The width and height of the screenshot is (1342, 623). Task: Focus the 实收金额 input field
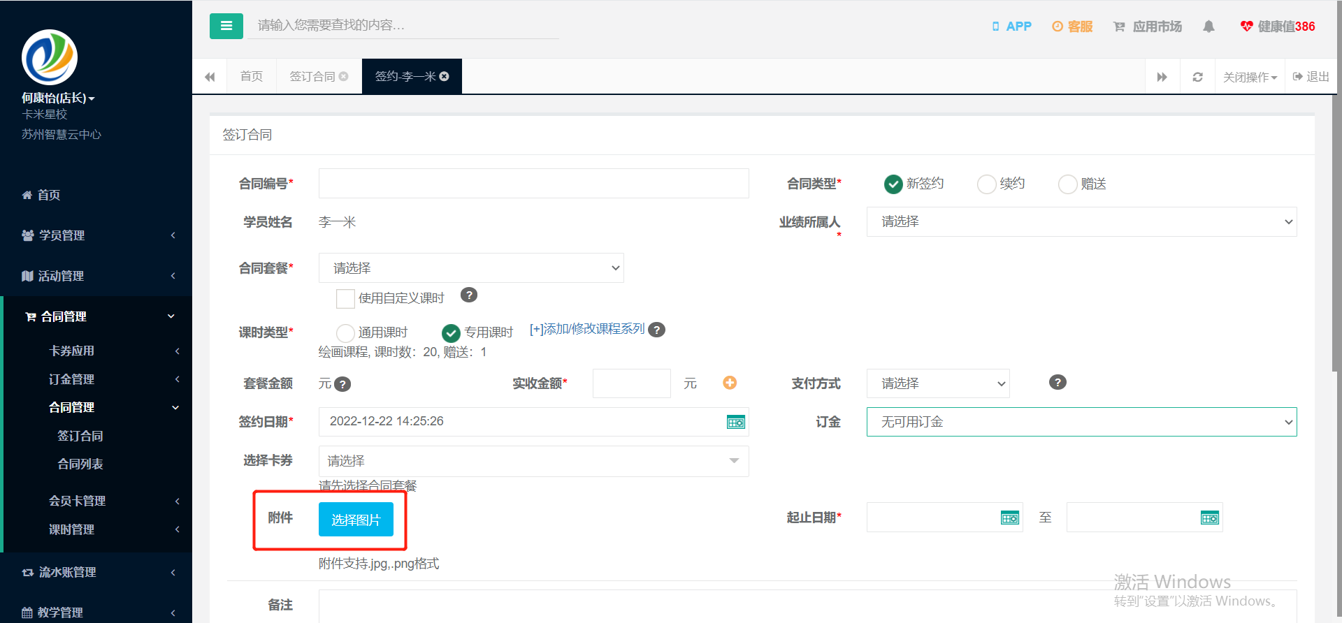coord(631,383)
